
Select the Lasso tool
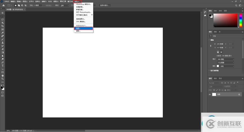[3, 20]
